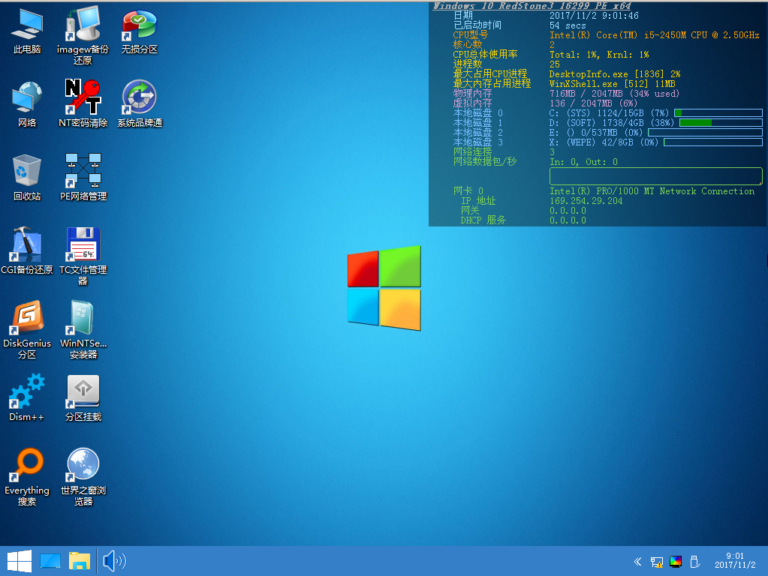Launch 分区挂载 partition mount tool
The image size is (768, 576).
click(83, 397)
